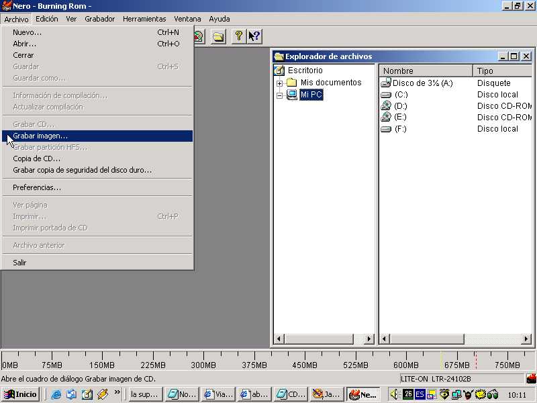Viewport: 537px width, 403px height.
Task: Open the help question mark icon
Action: (x=238, y=36)
